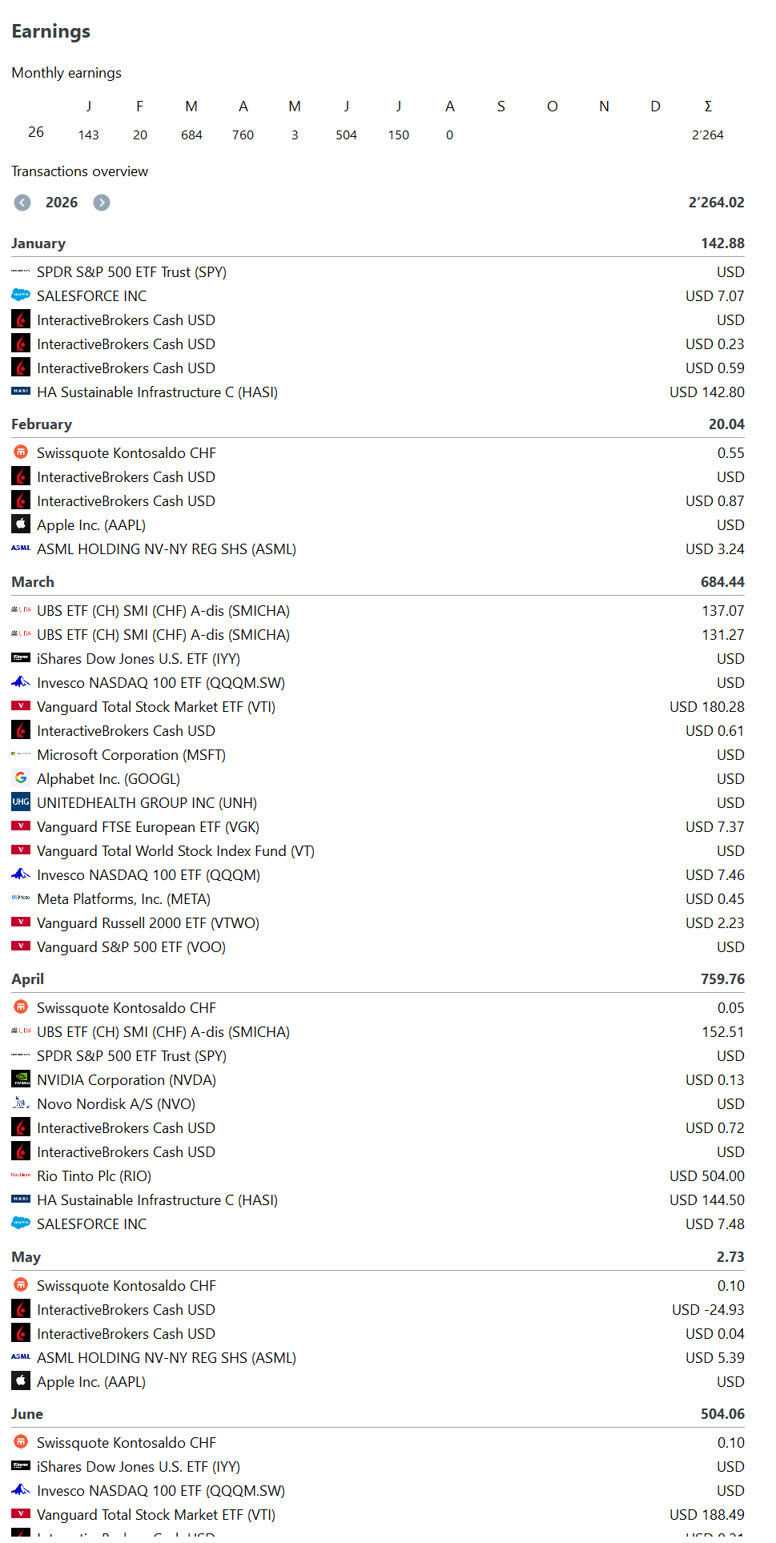This screenshot has width=776, height=1543.
Task: Click the Alphabet Google G icon
Action: tap(21, 778)
